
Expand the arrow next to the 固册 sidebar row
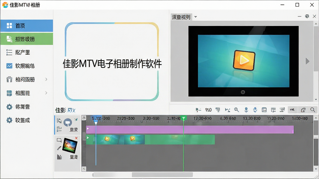click(46, 79)
